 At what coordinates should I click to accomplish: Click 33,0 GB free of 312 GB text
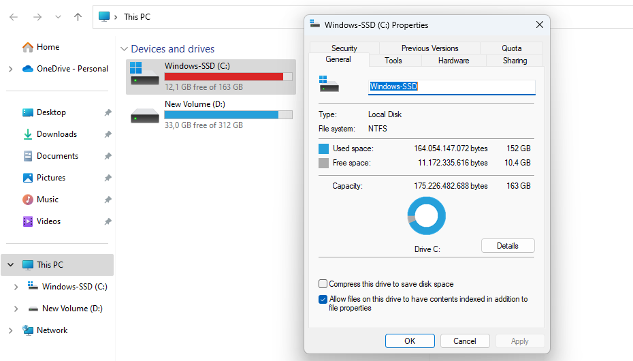pos(204,125)
